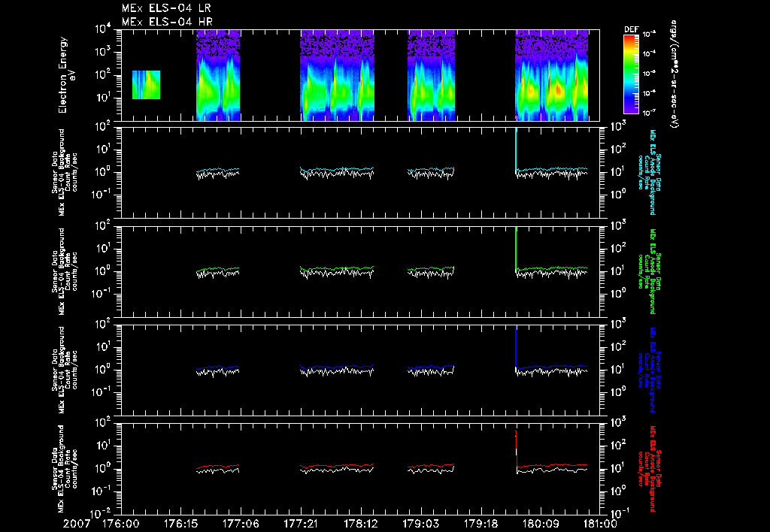Click the '181:00' time axis label

point(599,524)
